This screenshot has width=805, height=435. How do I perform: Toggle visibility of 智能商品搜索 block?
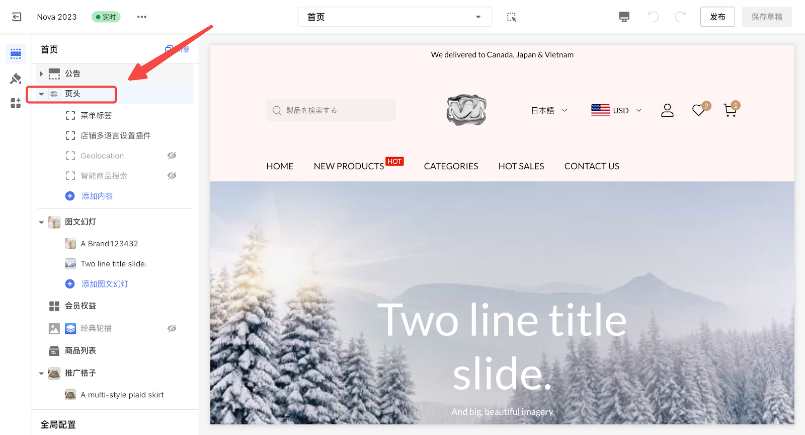click(172, 176)
